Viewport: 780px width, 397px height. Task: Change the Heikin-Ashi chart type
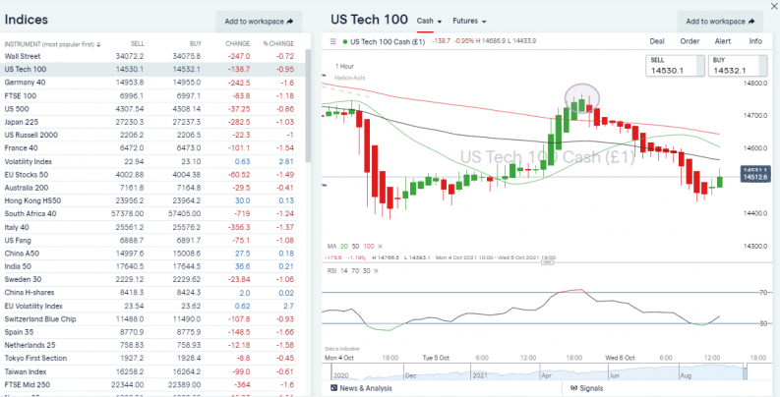point(348,78)
